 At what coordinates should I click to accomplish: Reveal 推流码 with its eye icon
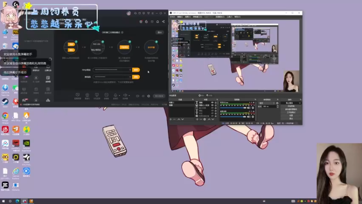tap(130, 77)
